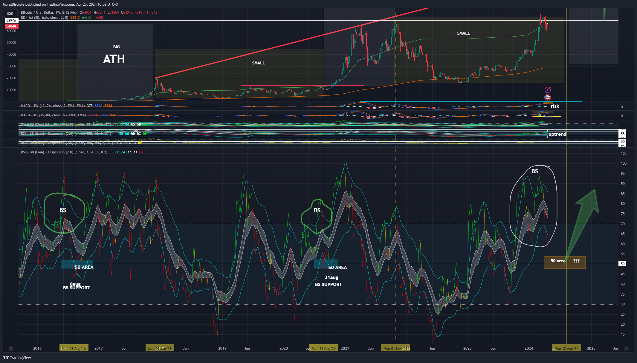Click the 105 label on RSI scale
This screenshot has height=363, width=637.
(624, 154)
